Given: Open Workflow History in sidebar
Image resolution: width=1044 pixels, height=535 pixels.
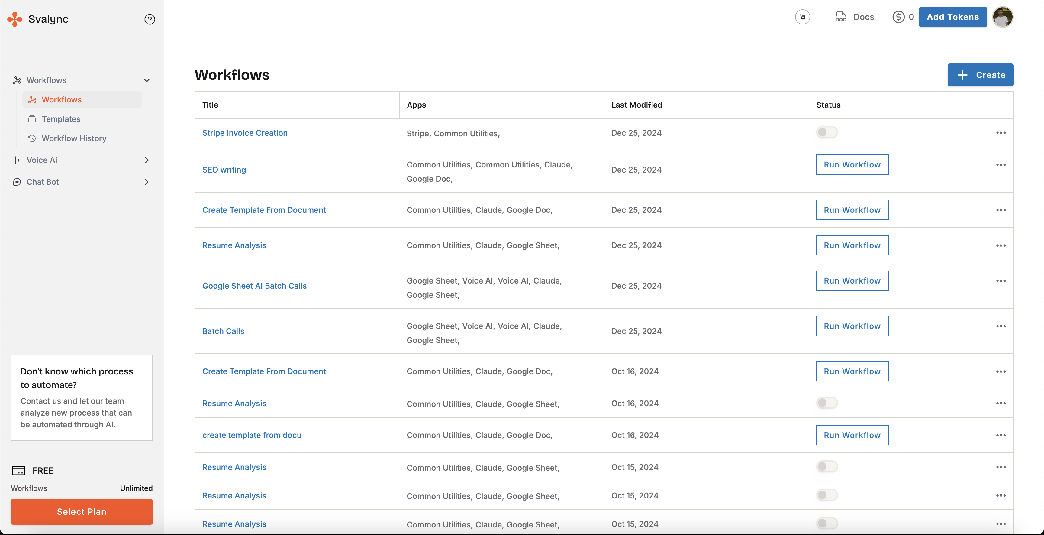Looking at the screenshot, I should (x=74, y=138).
